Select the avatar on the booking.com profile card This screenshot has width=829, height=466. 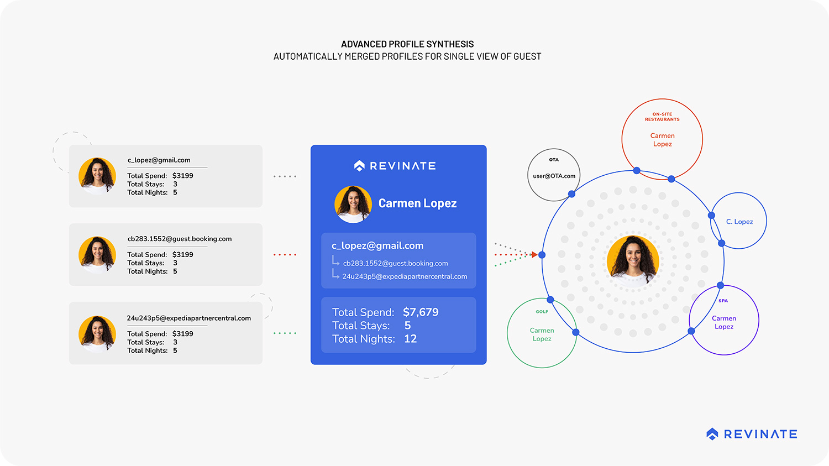pyautogui.click(x=97, y=255)
